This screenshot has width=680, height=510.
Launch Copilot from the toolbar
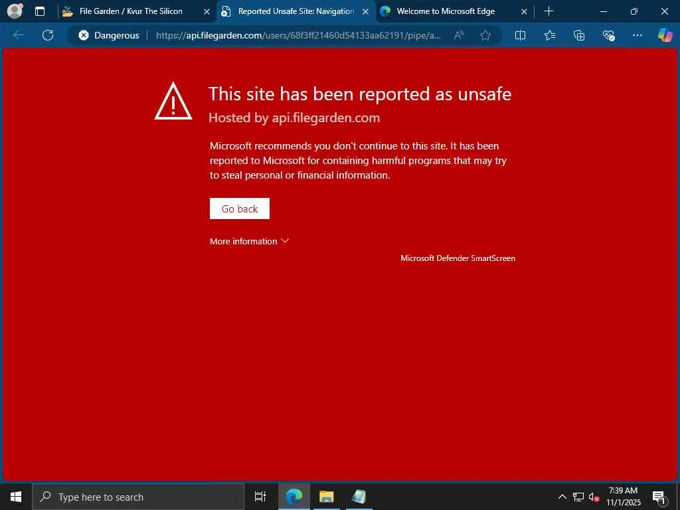pyautogui.click(x=665, y=35)
